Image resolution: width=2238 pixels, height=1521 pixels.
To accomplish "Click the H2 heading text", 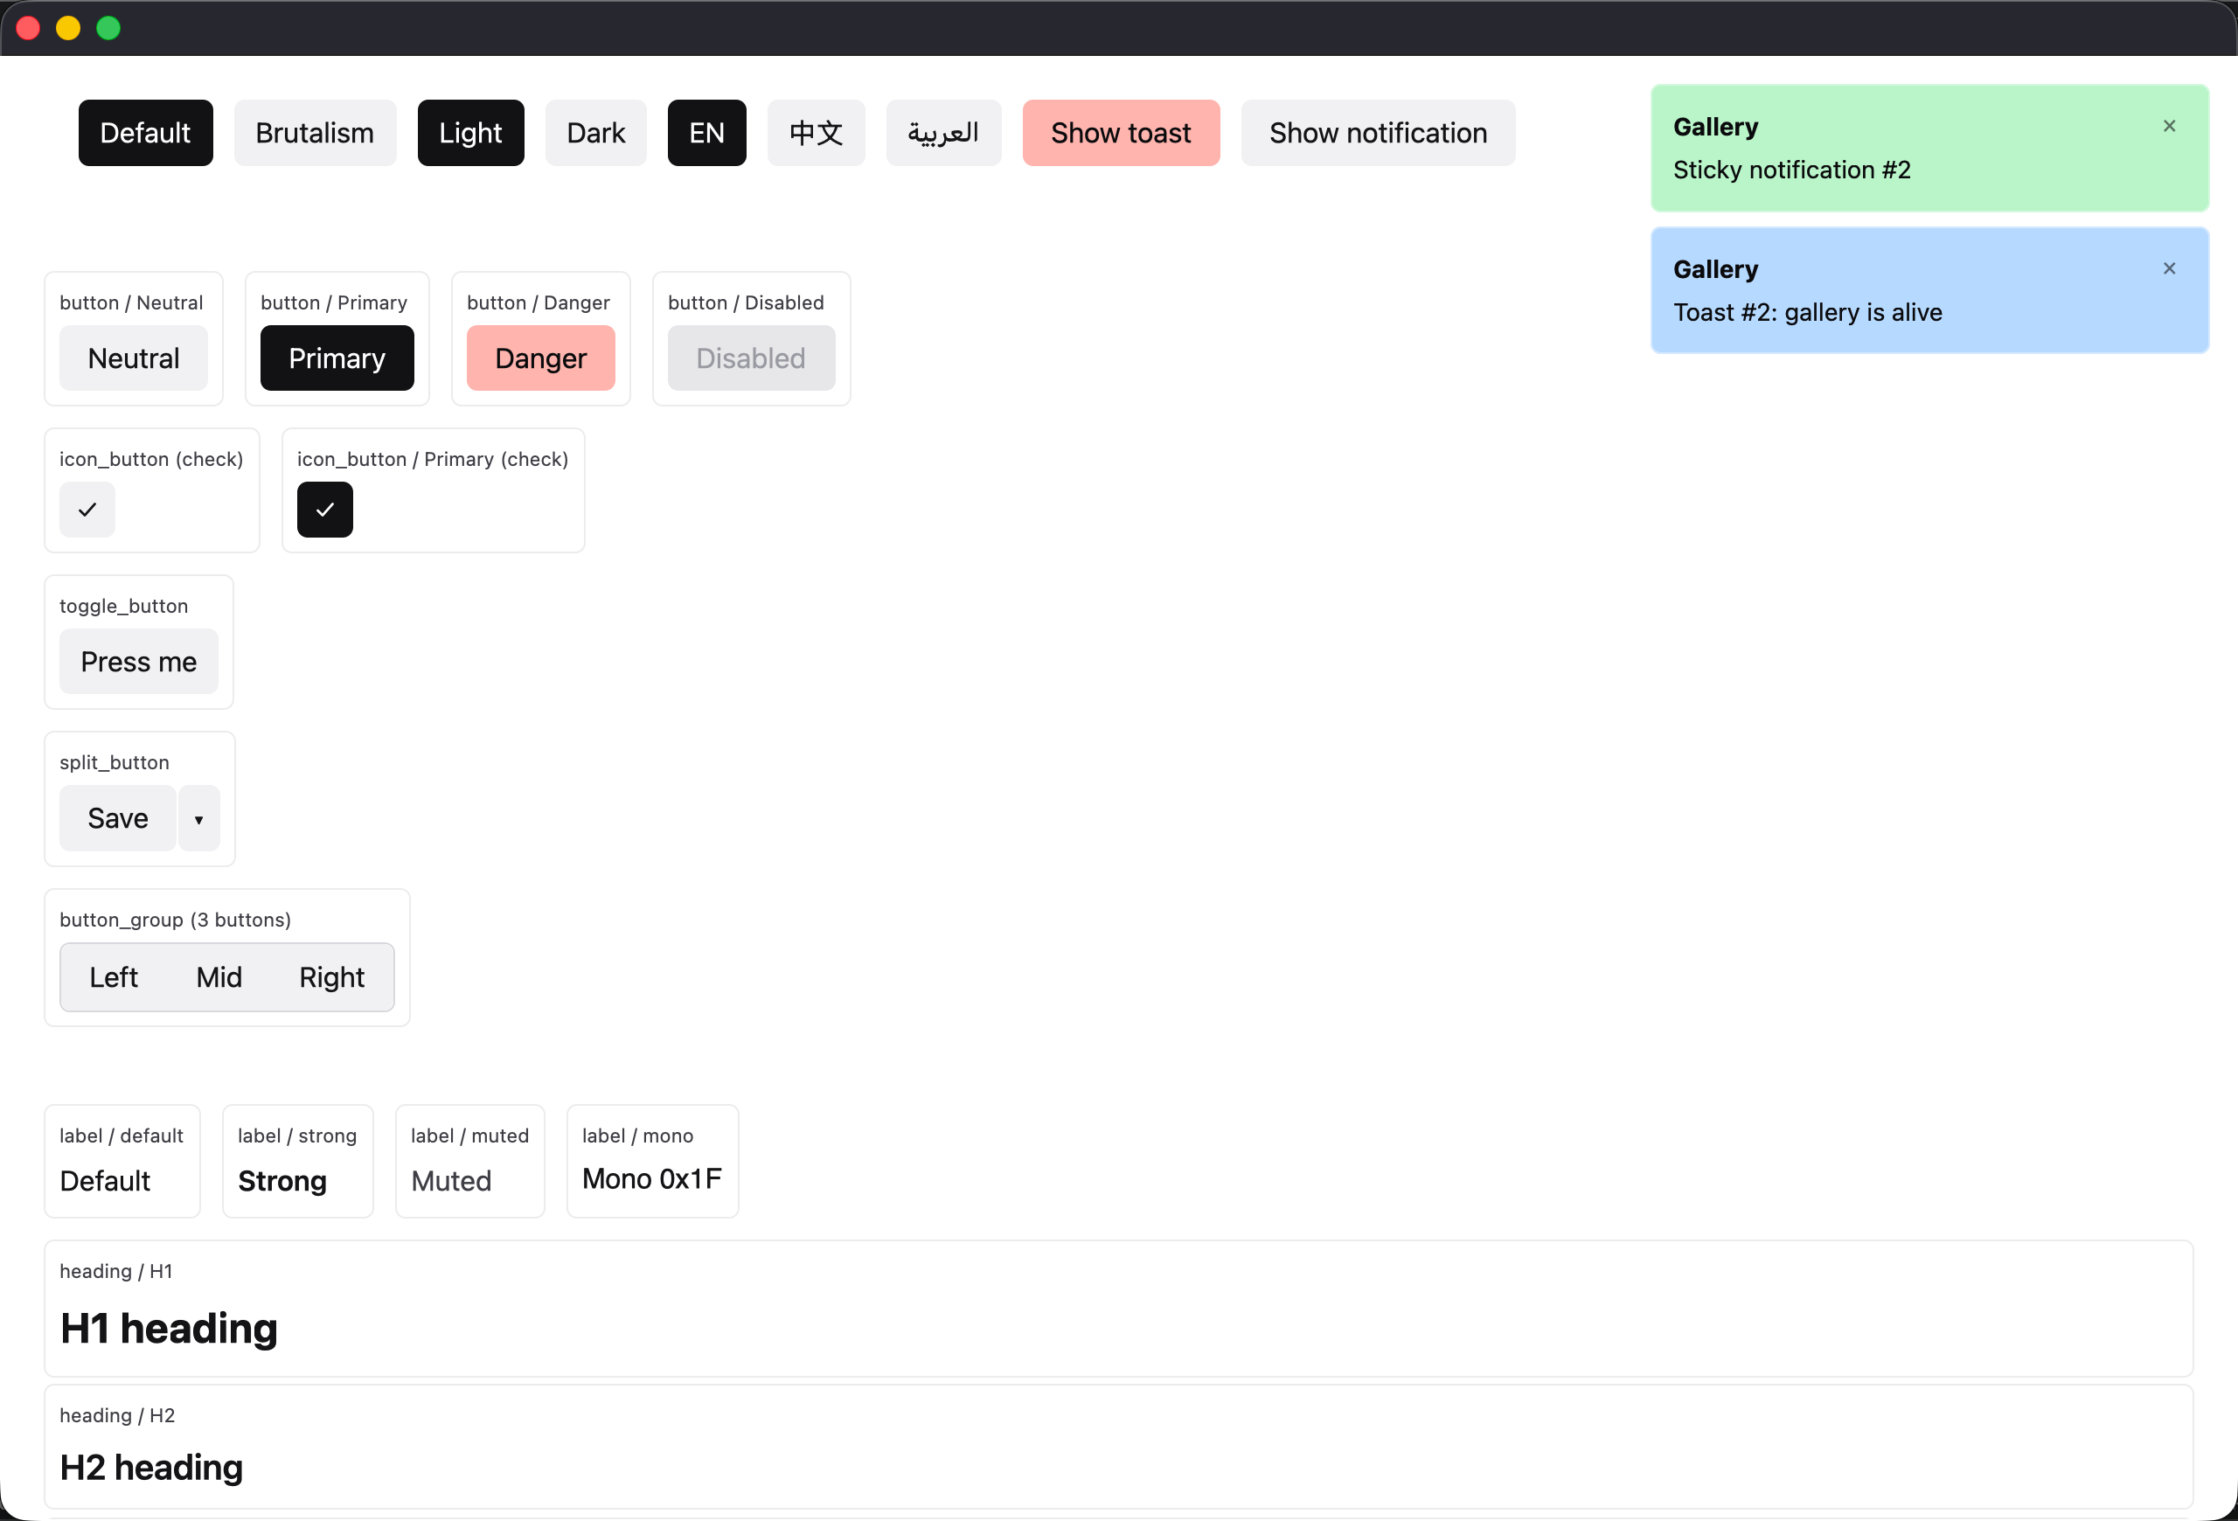I will 151,1468.
